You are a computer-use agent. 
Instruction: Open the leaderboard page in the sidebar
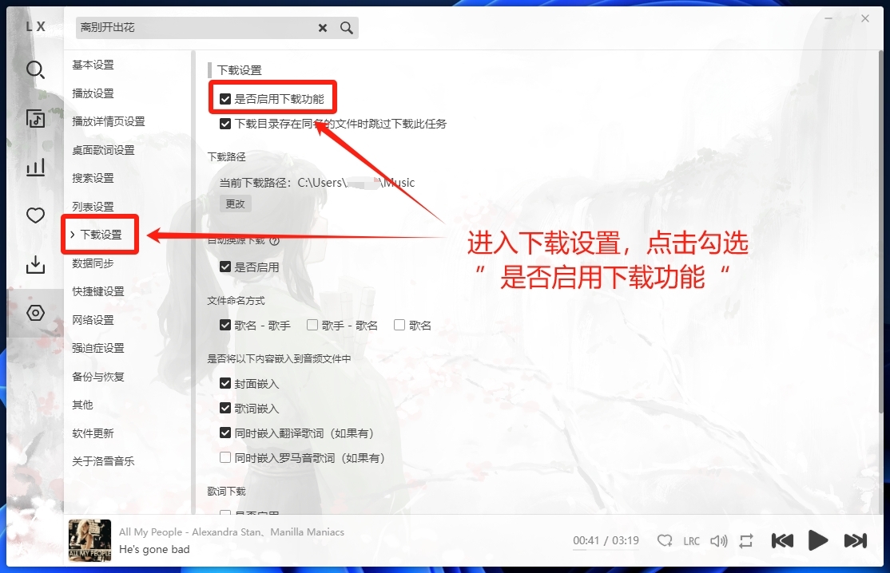point(35,168)
